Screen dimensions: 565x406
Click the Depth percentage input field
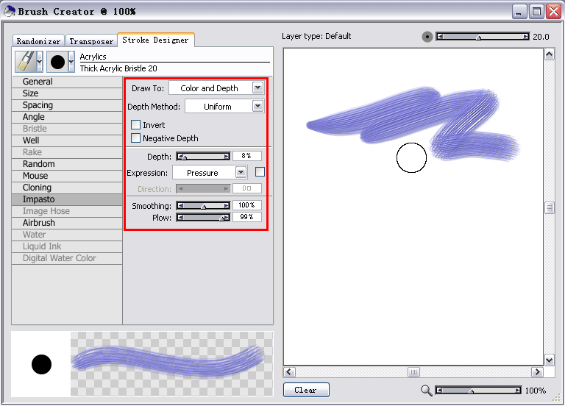246,156
